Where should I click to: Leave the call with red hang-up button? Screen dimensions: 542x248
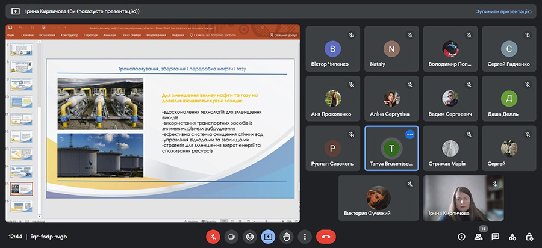pos(326,237)
